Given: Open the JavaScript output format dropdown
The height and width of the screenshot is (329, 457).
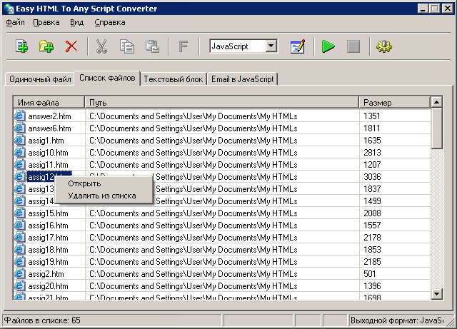Looking at the screenshot, I should [x=271, y=46].
